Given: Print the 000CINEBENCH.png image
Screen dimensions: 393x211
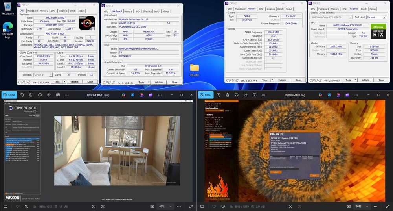Looking at the screenshot, I should (x=40, y=95).
